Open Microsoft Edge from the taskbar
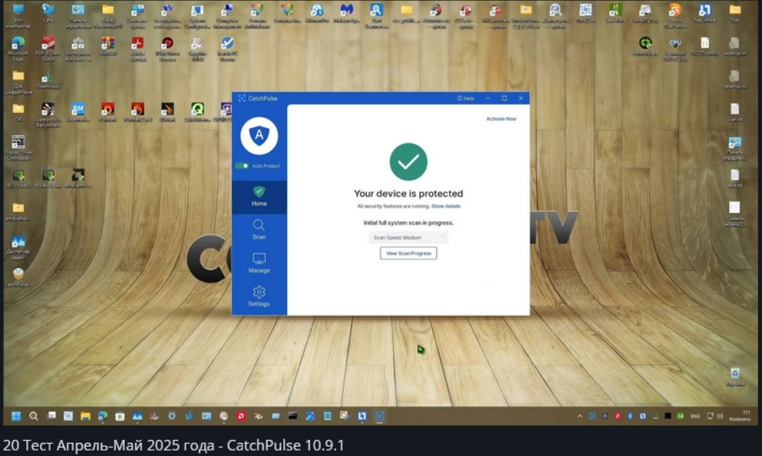 tap(102, 416)
